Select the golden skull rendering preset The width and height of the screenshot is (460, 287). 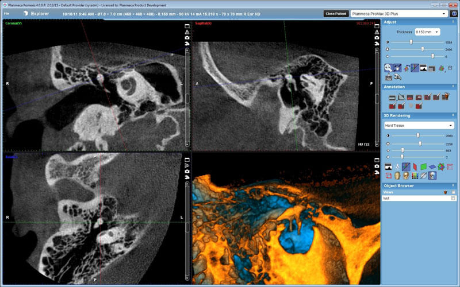pyautogui.click(x=406, y=176)
